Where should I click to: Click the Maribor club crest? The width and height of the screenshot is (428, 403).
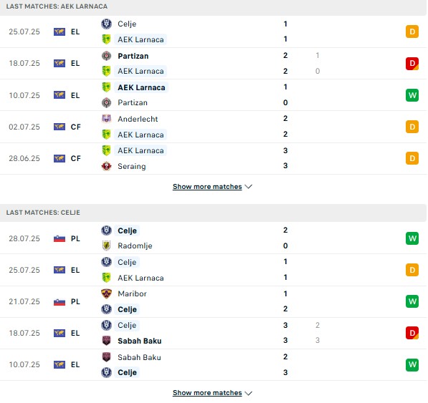tap(106, 293)
